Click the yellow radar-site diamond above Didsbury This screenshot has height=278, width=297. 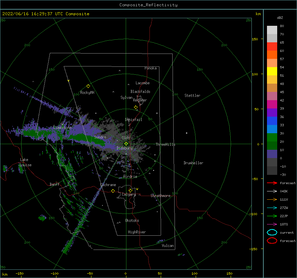pos(126,144)
